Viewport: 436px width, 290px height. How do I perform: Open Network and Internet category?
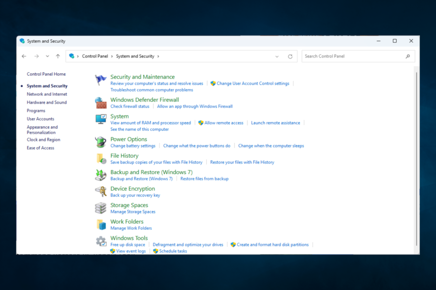point(47,94)
